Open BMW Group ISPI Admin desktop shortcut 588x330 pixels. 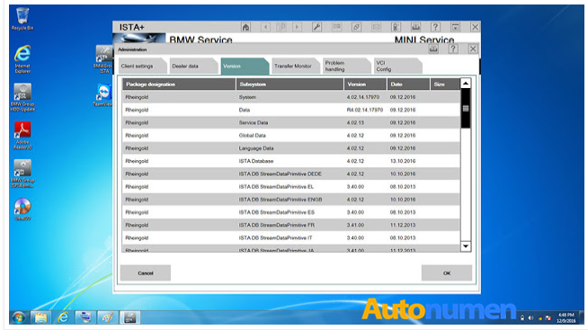click(22, 174)
